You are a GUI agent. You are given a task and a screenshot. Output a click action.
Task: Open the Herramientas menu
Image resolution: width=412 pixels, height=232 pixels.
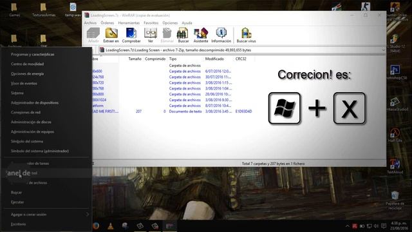click(129, 23)
